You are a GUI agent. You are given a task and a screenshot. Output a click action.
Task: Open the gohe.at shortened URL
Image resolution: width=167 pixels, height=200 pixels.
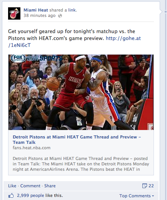(x=74, y=42)
